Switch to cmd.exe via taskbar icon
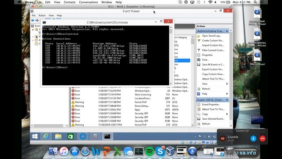The width and height of the screenshot is (282, 159). (107, 136)
